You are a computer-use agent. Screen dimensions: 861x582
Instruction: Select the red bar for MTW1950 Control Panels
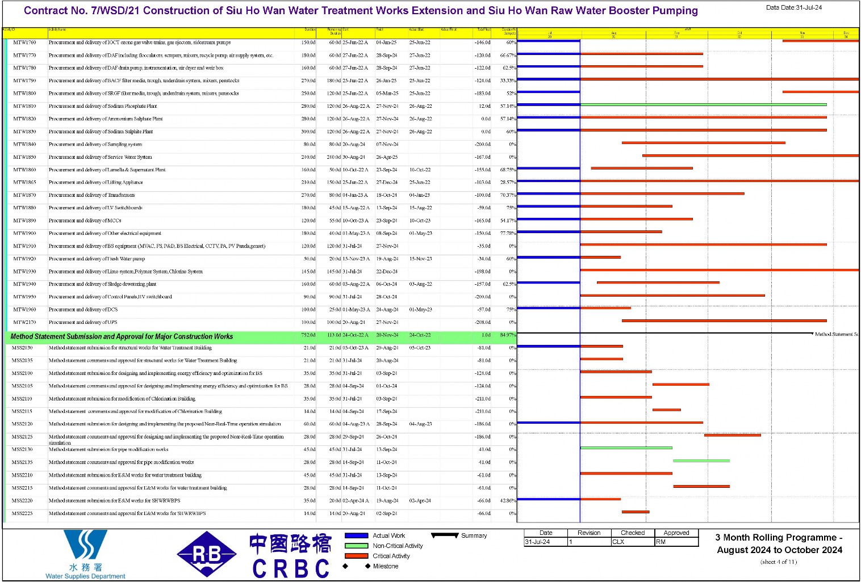[x=672, y=296]
